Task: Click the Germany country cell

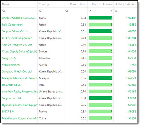Action: click(45, 58)
